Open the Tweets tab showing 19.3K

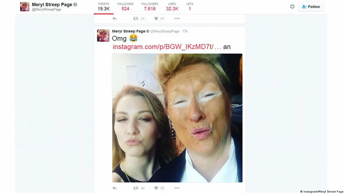pos(104,7)
